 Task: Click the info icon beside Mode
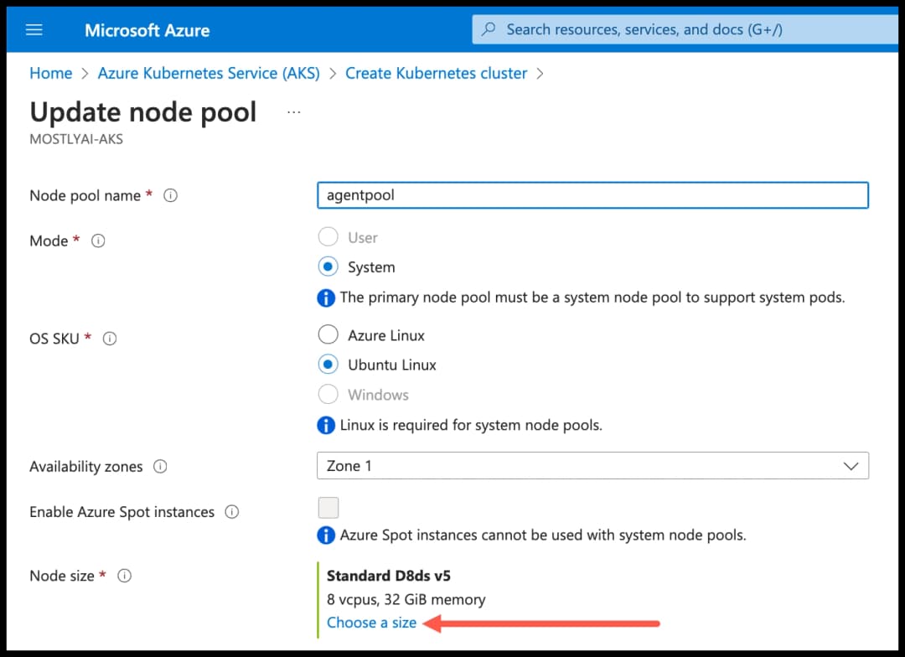pos(98,241)
